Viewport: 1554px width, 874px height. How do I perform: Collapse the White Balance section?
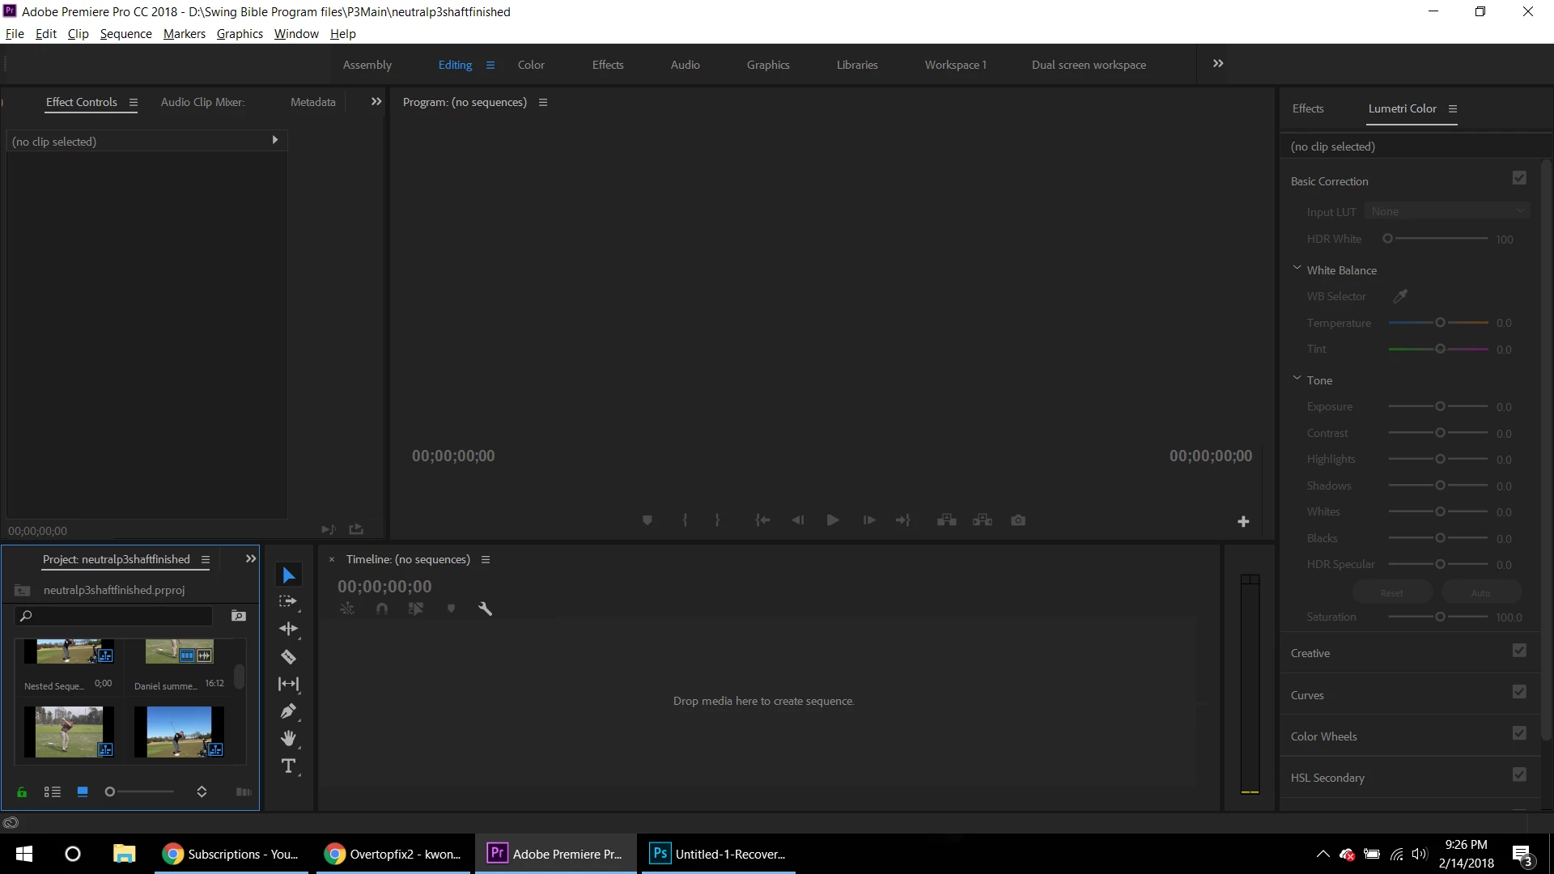click(x=1297, y=269)
